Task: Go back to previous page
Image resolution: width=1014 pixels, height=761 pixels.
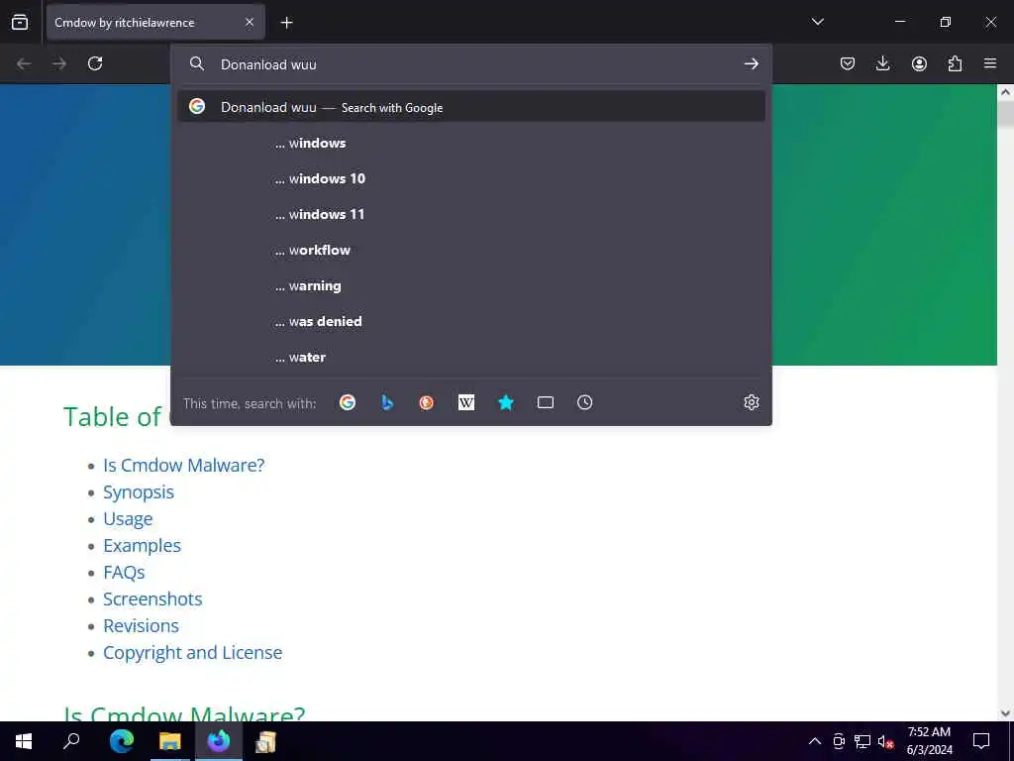Action: (24, 63)
